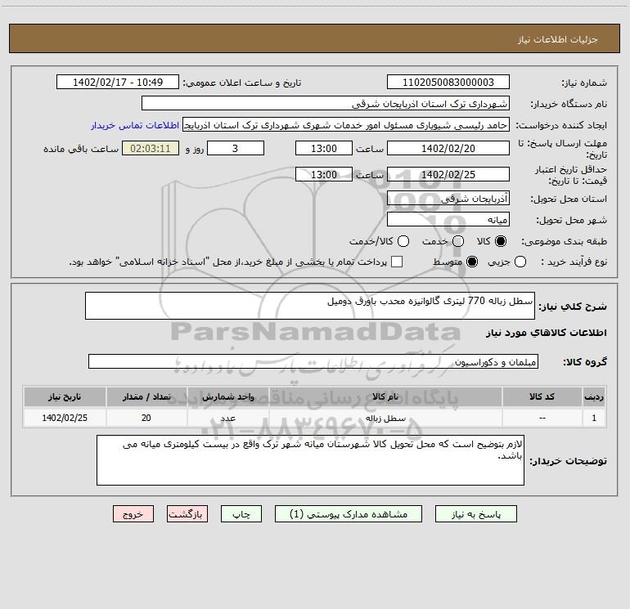
Task: Click the row number cell 1
Action: click(594, 418)
